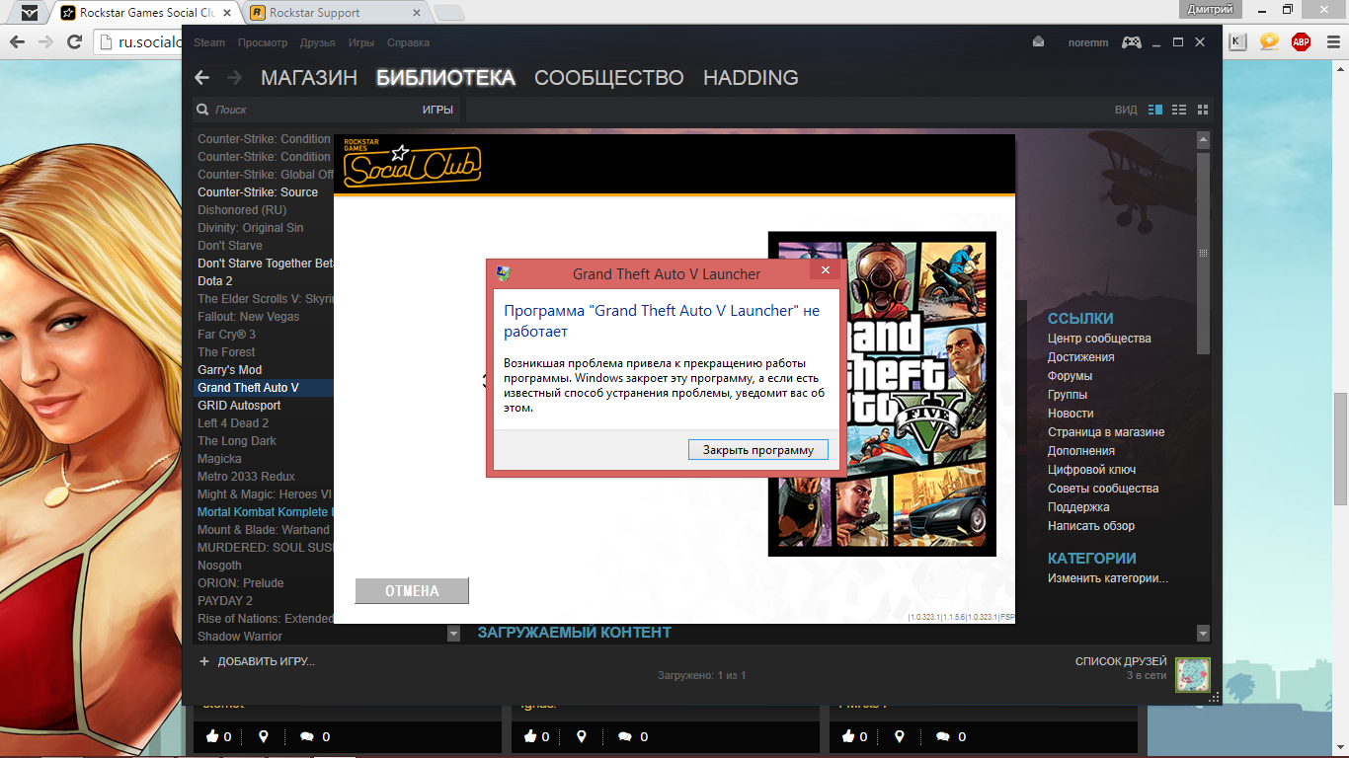Click Steam details pane scroll-down arrow
Image resolution: width=1349 pixels, height=758 pixels.
click(x=1203, y=633)
